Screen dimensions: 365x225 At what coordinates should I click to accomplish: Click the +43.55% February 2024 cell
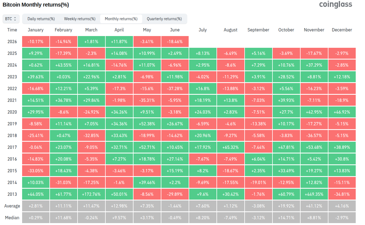(x=64, y=65)
